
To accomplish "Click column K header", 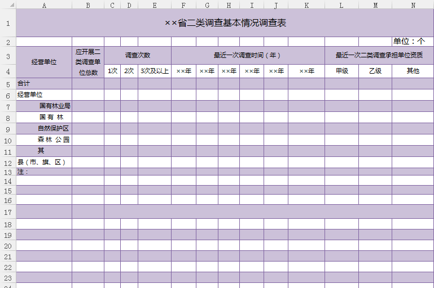I will tap(306, 4).
